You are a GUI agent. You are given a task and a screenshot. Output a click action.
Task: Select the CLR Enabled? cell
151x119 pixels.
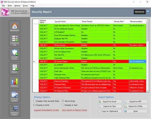point(67,32)
